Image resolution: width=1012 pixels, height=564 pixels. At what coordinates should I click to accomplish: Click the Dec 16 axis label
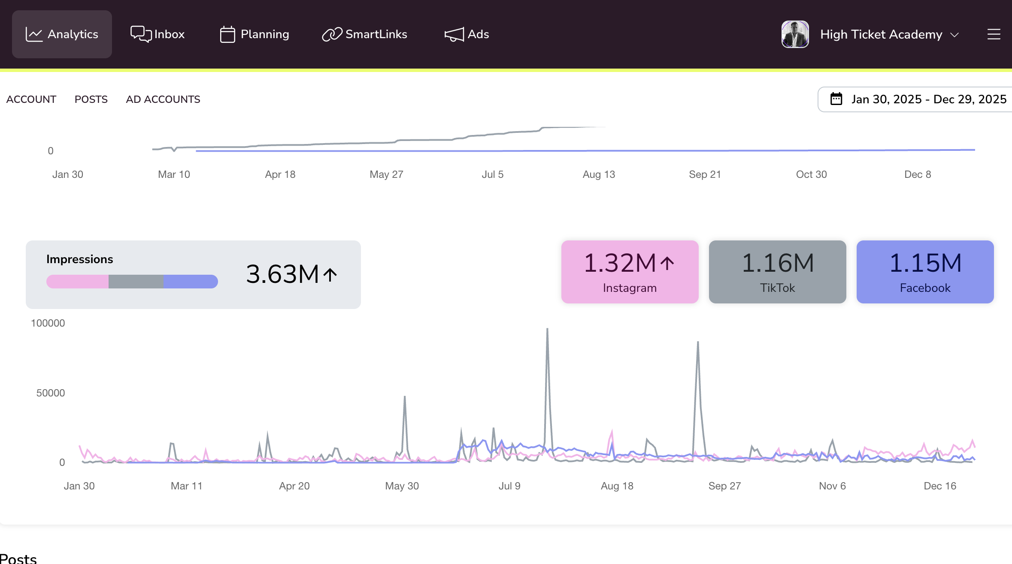point(940,486)
